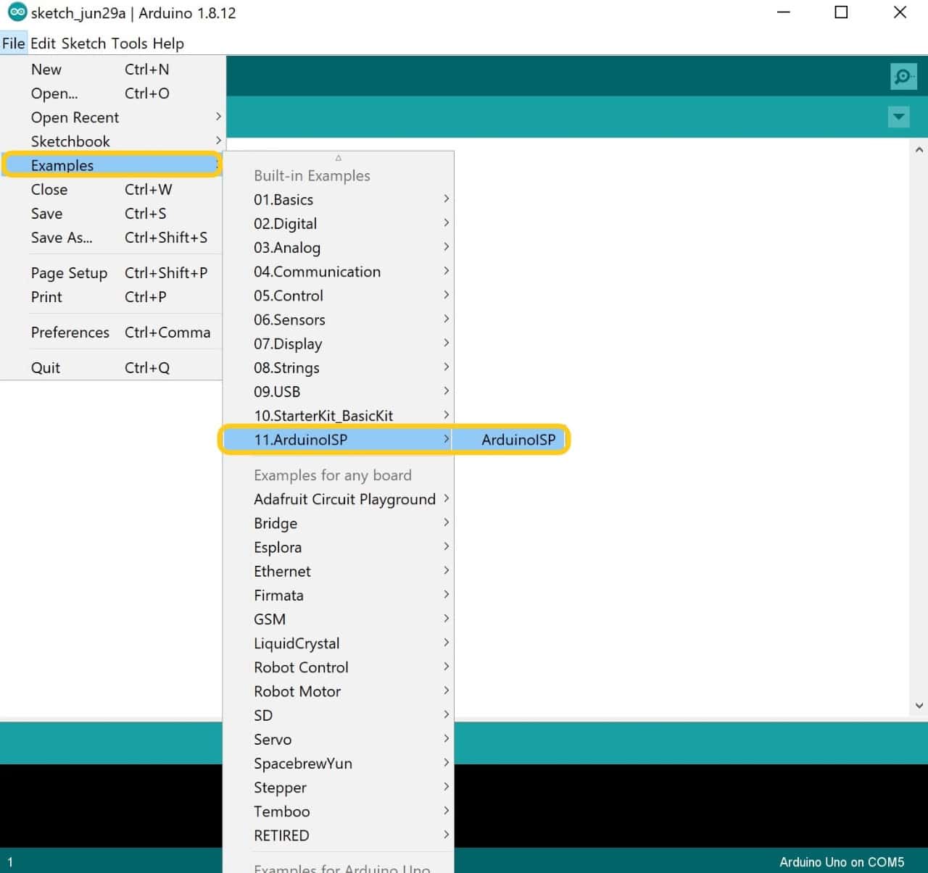This screenshot has width=928, height=873.
Task: Select the 11.ArduinoISP examples entry
Action: coord(339,440)
